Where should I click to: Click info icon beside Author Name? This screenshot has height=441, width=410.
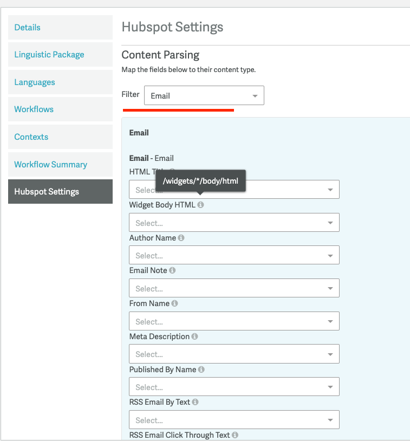pyautogui.click(x=181, y=238)
